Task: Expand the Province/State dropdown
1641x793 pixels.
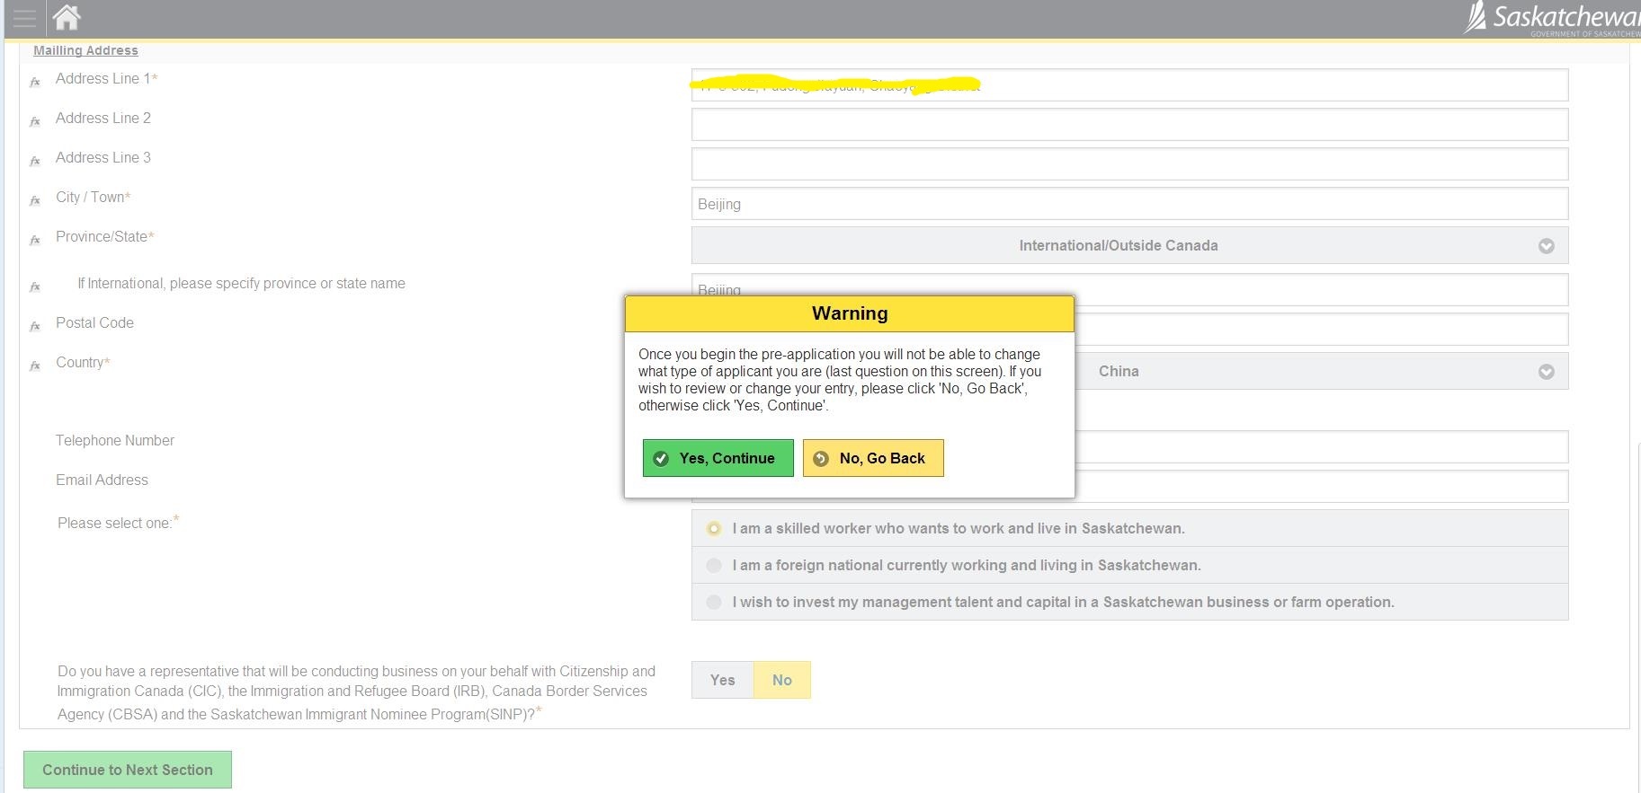Action: (x=1129, y=246)
